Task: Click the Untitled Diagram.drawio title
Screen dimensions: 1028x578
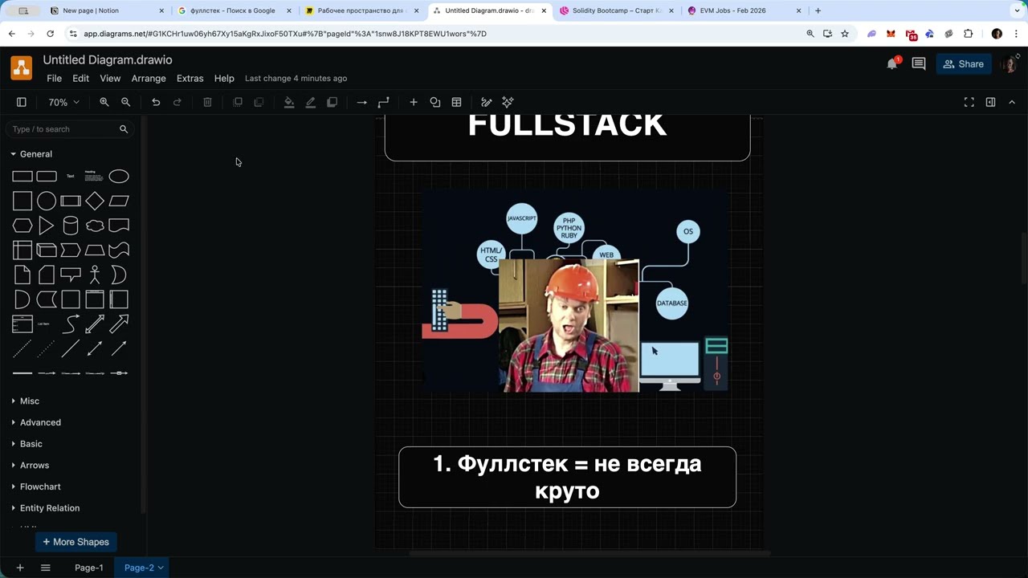Action: coord(108,60)
